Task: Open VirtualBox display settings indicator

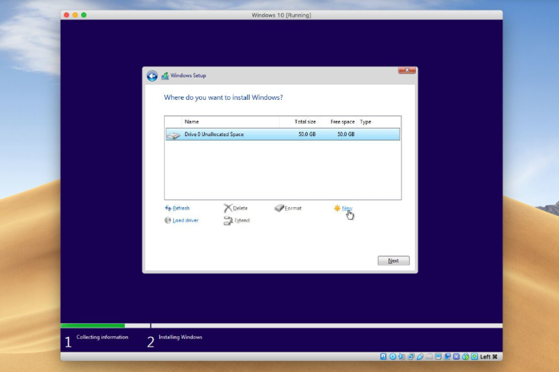Action: 438,356
